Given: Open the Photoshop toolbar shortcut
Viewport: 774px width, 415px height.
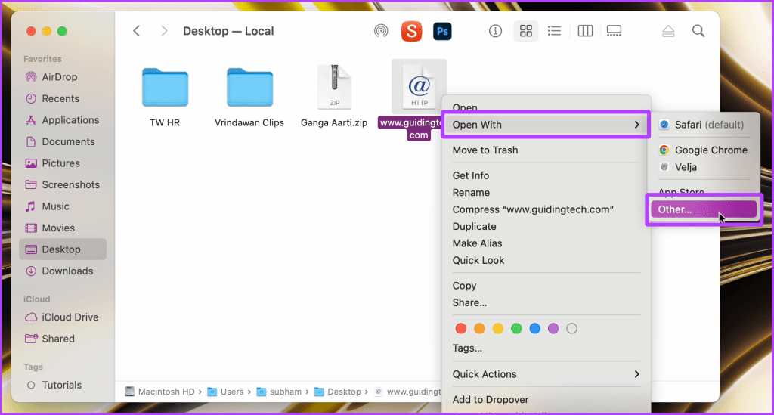Looking at the screenshot, I should coord(442,31).
